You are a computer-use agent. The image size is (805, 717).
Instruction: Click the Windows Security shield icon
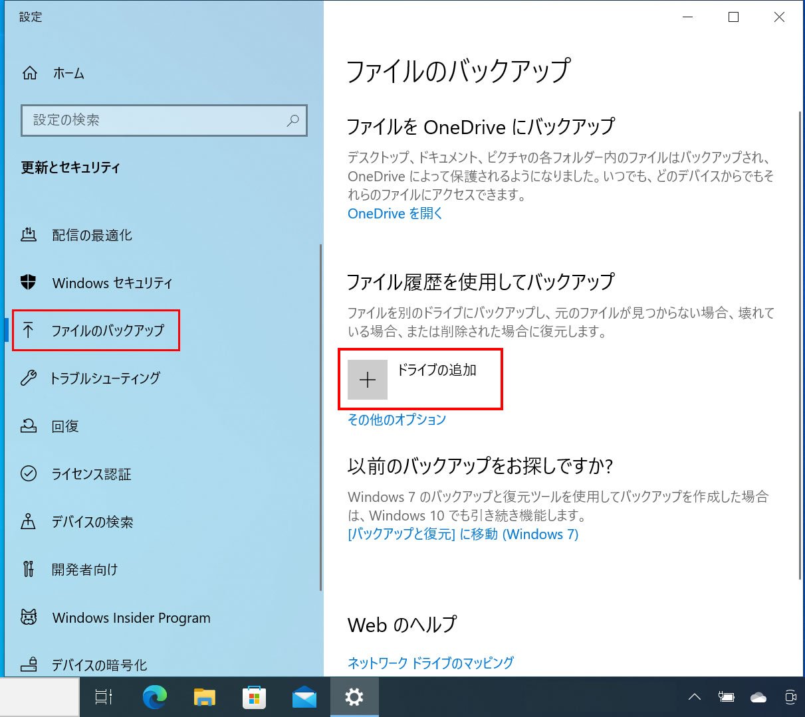29,282
